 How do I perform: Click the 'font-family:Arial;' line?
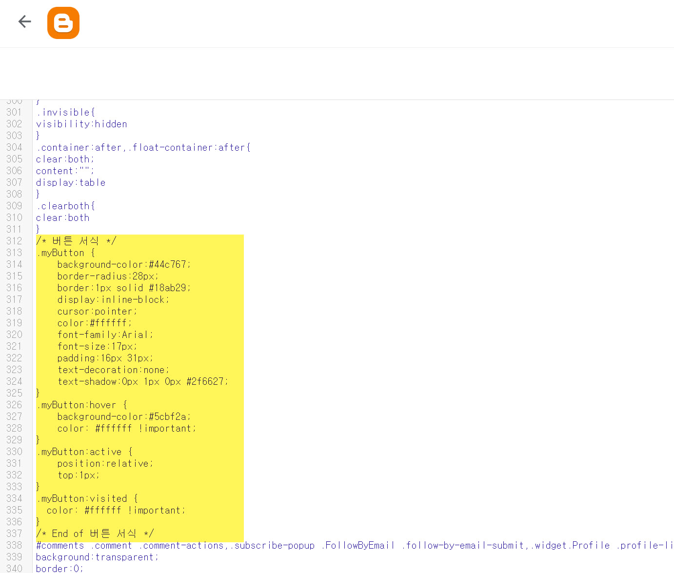(x=105, y=335)
